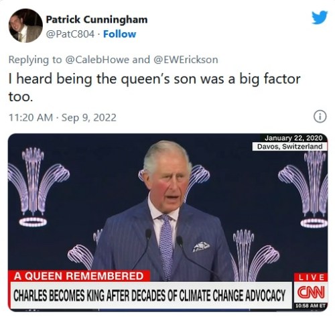Click the tweet text about queen's son
Screen dimensions: 335x317
[154, 88]
